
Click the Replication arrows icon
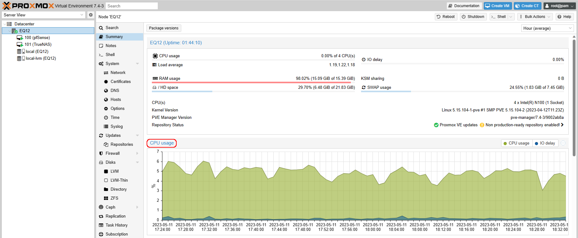101,216
